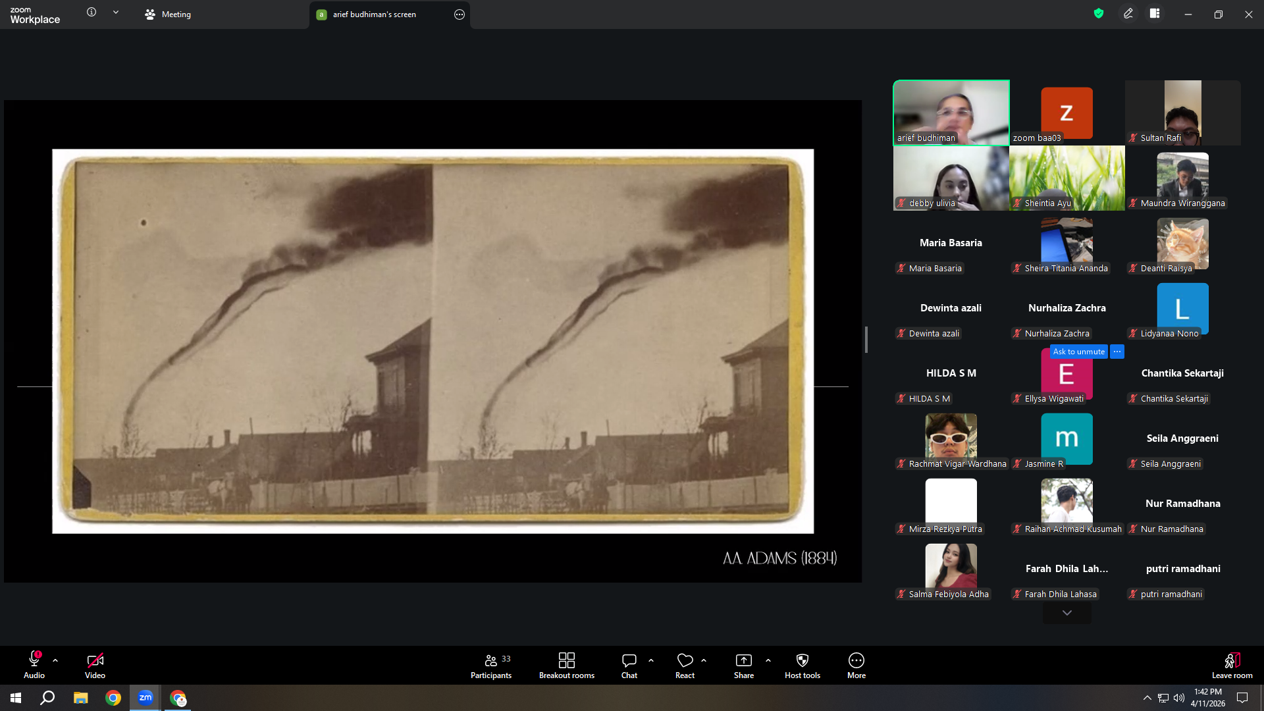Viewport: 1264px width, 711px height.
Task: Click the Leave room button
Action: pos(1232,665)
